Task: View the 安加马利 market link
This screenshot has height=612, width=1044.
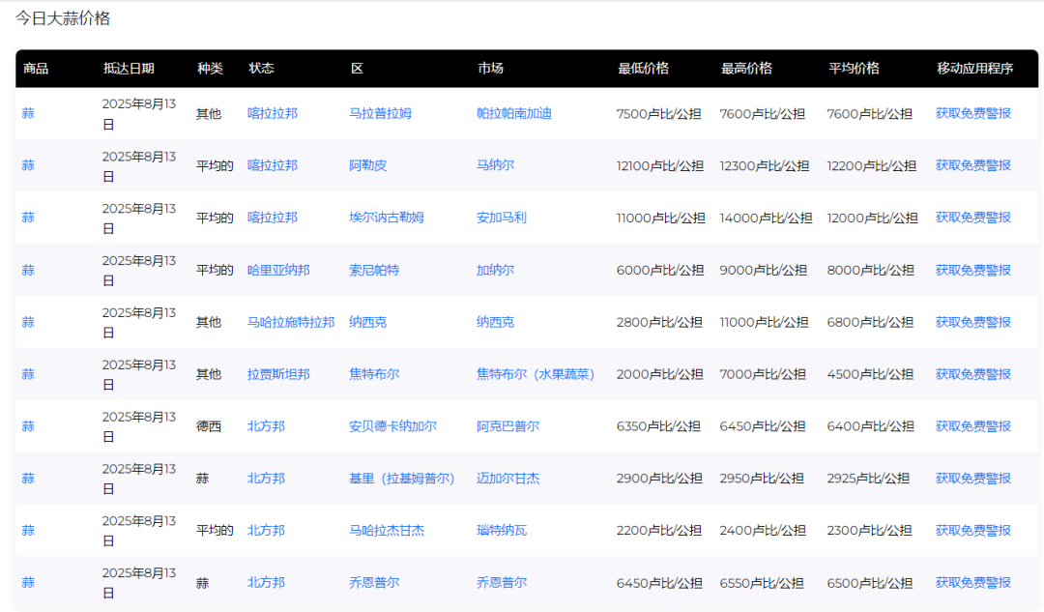Action: click(x=499, y=218)
